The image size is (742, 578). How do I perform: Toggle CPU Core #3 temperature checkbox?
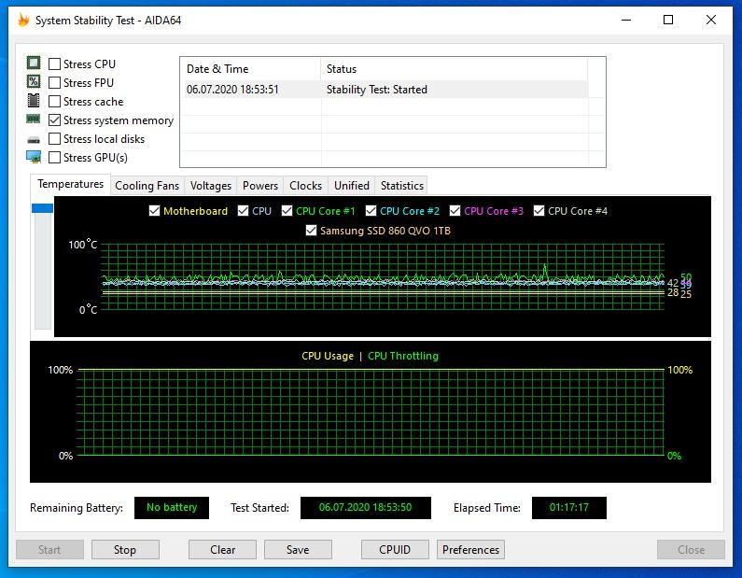(455, 211)
